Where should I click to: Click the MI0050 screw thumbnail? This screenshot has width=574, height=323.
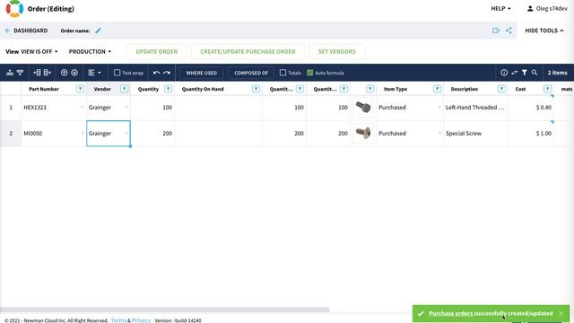coord(363,133)
